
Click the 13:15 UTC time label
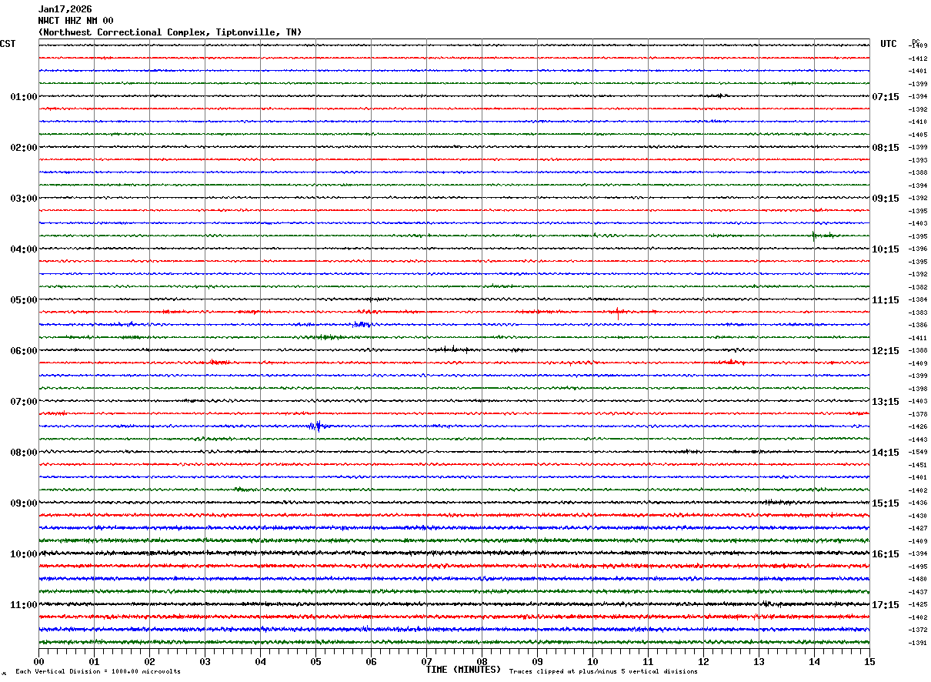point(886,402)
